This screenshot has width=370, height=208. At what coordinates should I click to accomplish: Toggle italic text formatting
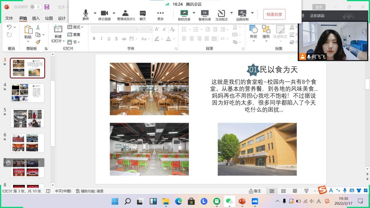pos(101,39)
